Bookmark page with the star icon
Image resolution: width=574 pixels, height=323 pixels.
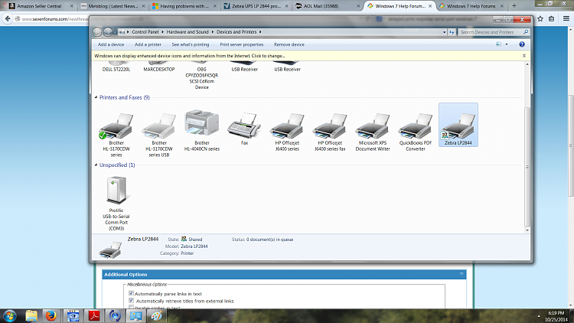tap(540, 18)
